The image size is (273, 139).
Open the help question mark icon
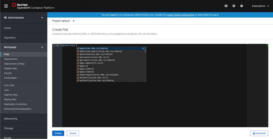point(242,6)
